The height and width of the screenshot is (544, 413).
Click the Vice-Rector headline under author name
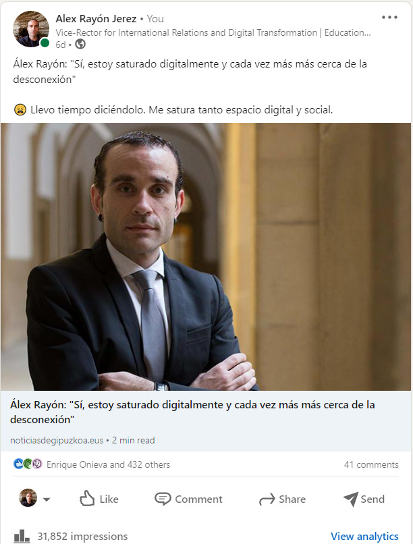pyautogui.click(x=213, y=32)
